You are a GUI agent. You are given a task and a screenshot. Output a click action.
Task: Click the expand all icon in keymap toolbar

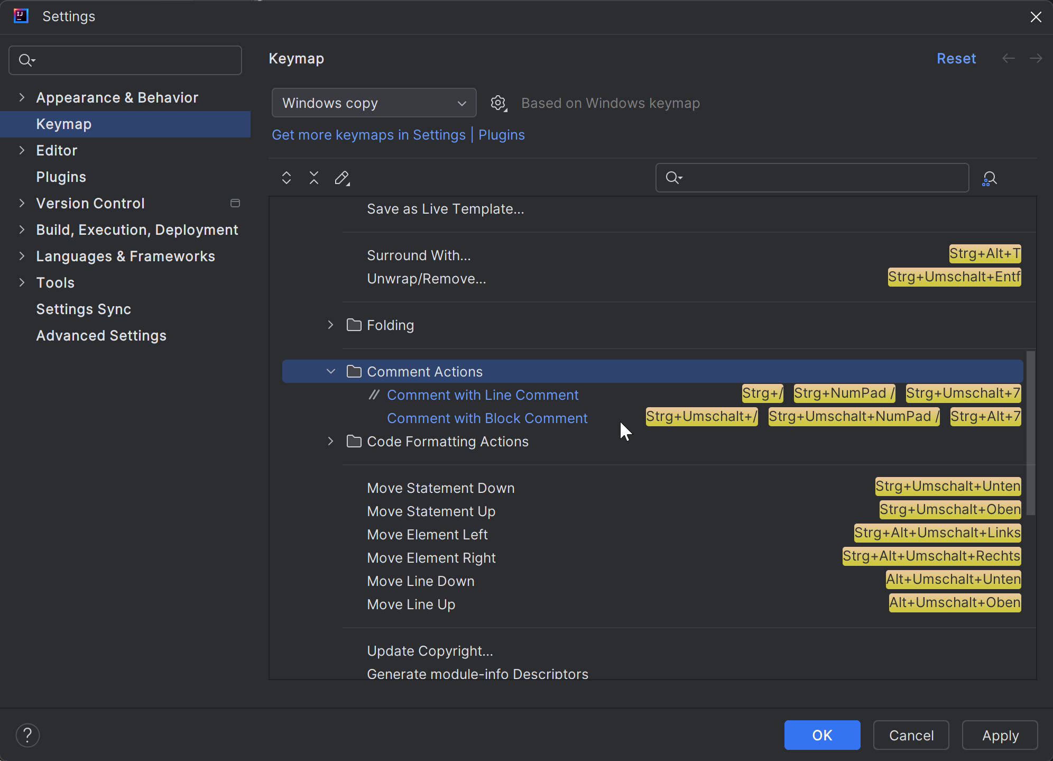[x=287, y=178]
